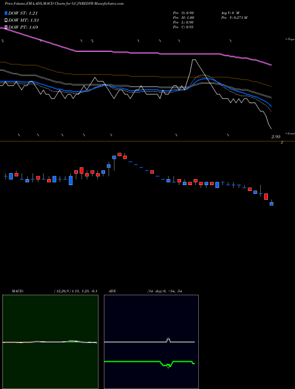Screen dimensions: 295x389
Task: Click the blue DOW ST legend swatch
Action: pos(6,13)
